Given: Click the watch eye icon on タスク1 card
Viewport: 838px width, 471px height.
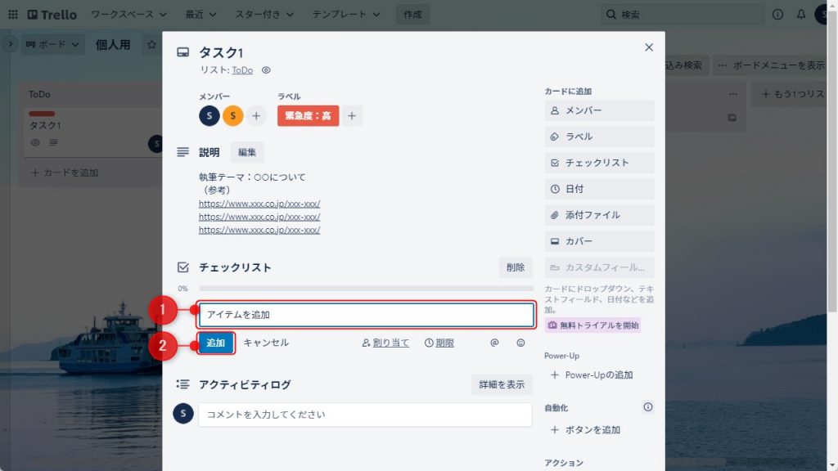Looking at the screenshot, I should pyautogui.click(x=35, y=142).
